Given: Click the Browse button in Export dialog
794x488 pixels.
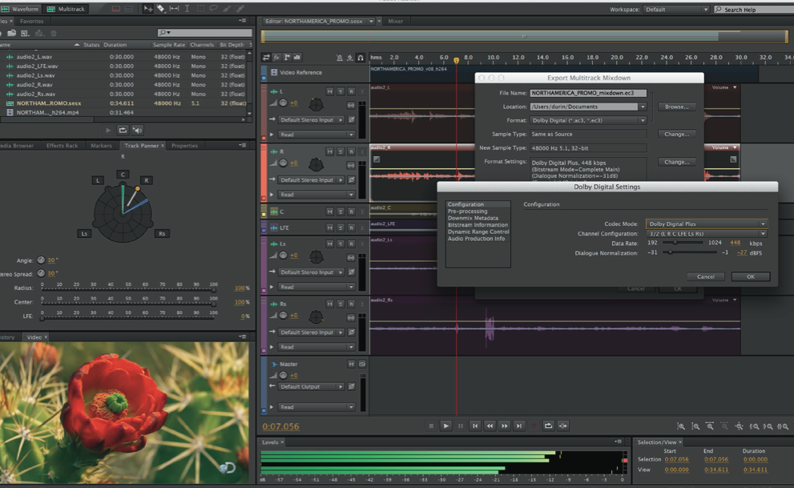Looking at the screenshot, I should click(676, 107).
